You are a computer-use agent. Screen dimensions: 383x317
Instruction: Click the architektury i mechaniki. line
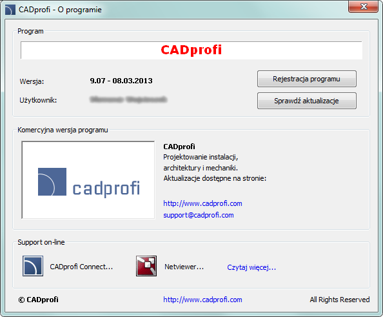pos(201,168)
